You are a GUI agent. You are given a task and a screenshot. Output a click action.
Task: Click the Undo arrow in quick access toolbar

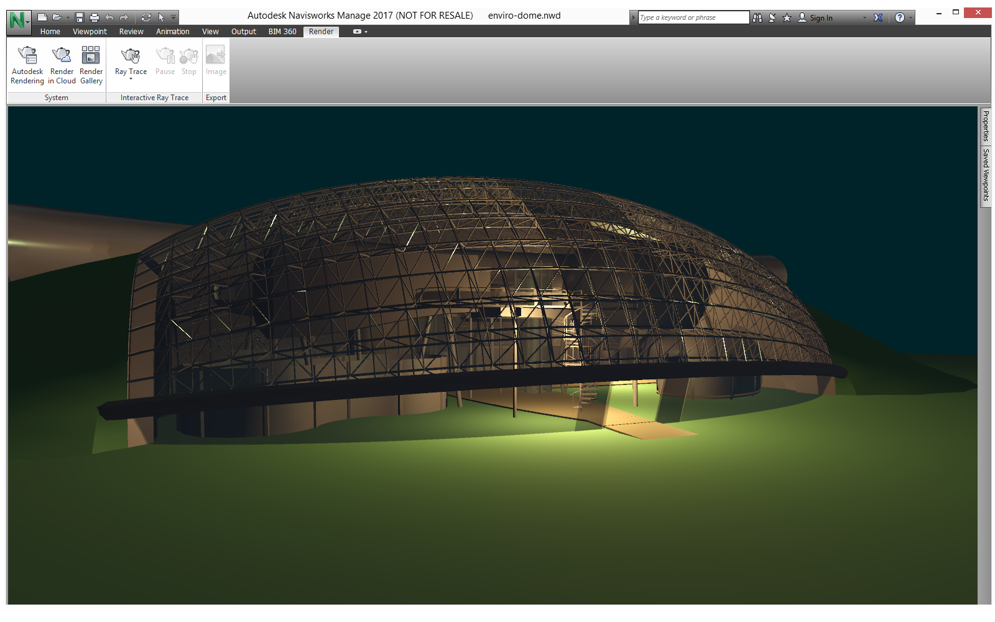(110, 17)
